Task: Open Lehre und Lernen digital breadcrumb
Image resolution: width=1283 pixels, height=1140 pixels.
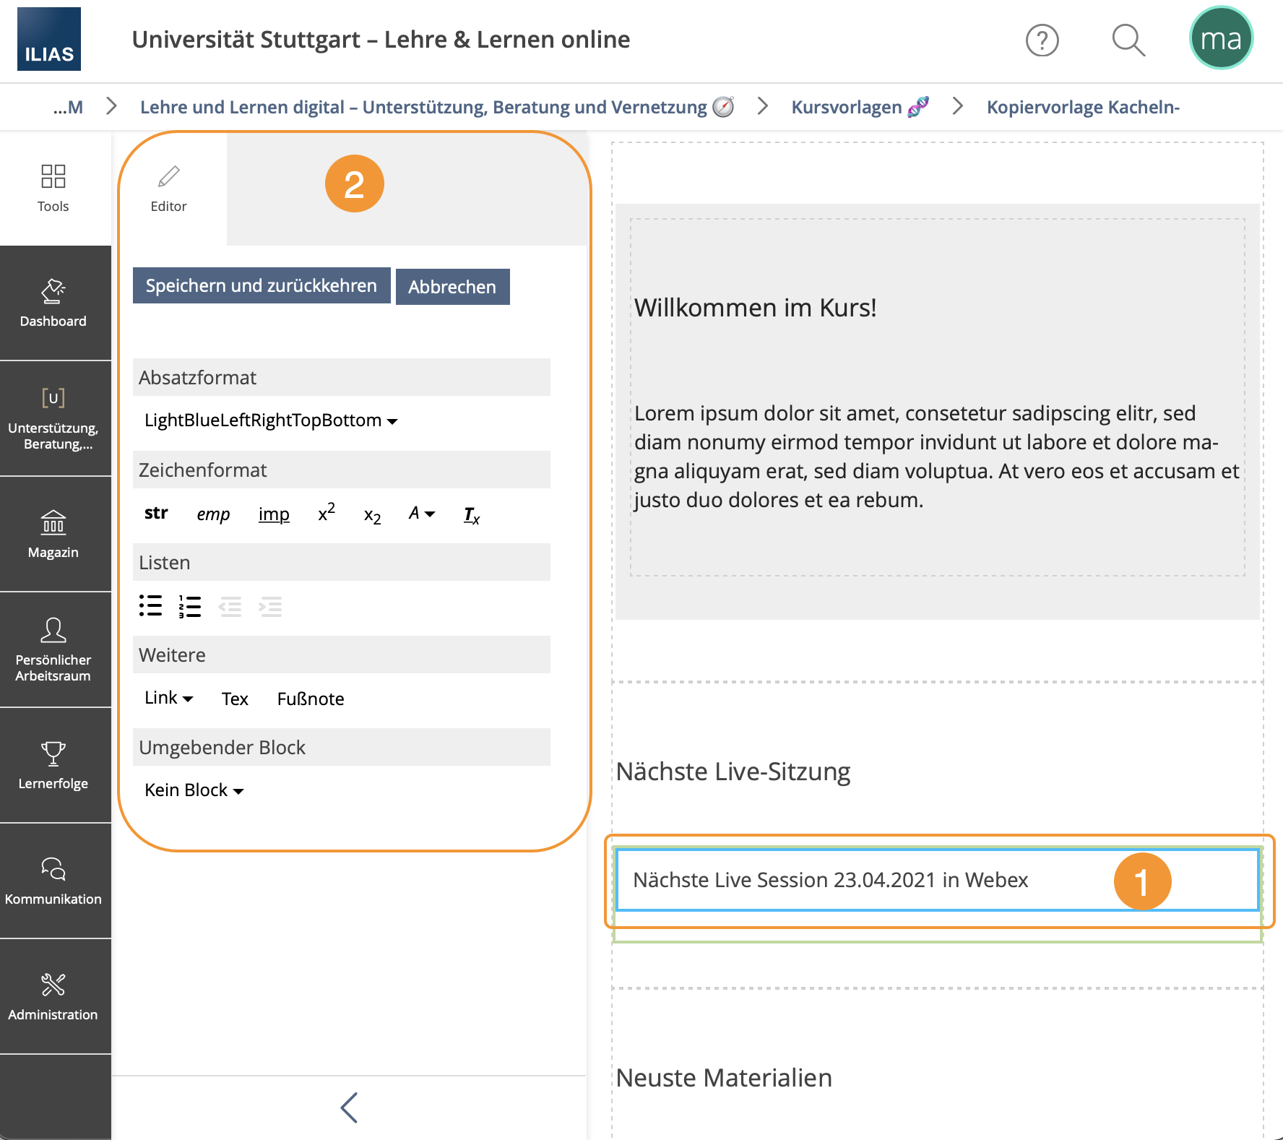Action: [x=437, y=107]
